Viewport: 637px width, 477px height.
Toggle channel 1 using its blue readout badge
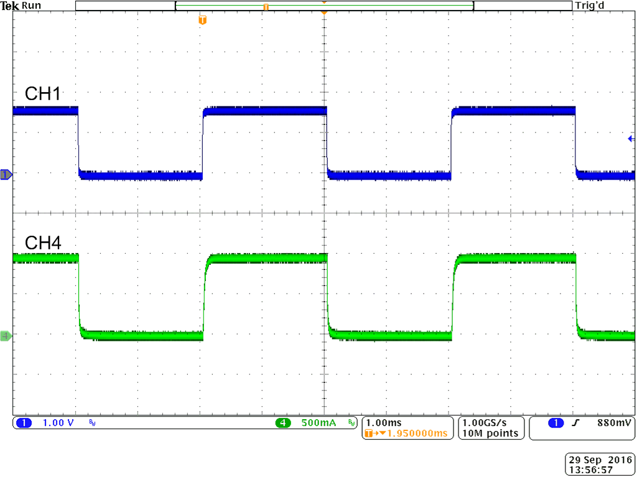(x=24, y=424)
